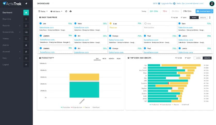Image resolution: width=216 pixels, height=125 pixels.
Task: Refresh the dashboard with the reload icon
Action: click(x=66, y=11)
